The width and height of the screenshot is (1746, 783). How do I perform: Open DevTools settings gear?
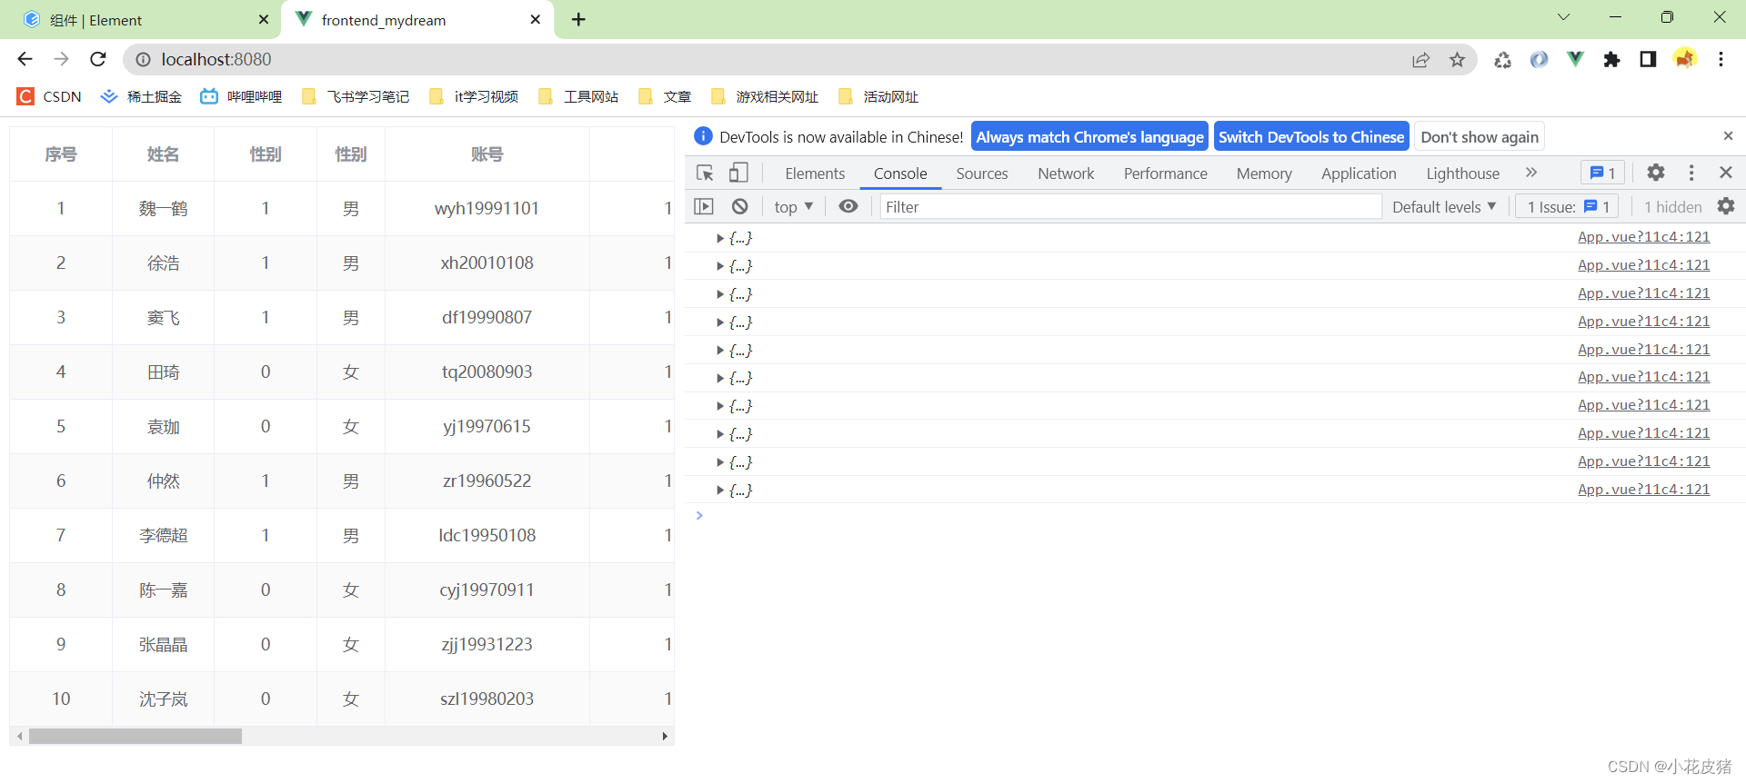pos(1656,173)
